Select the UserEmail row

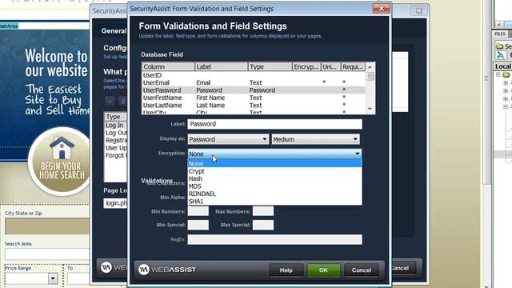[x=254, y=82]
